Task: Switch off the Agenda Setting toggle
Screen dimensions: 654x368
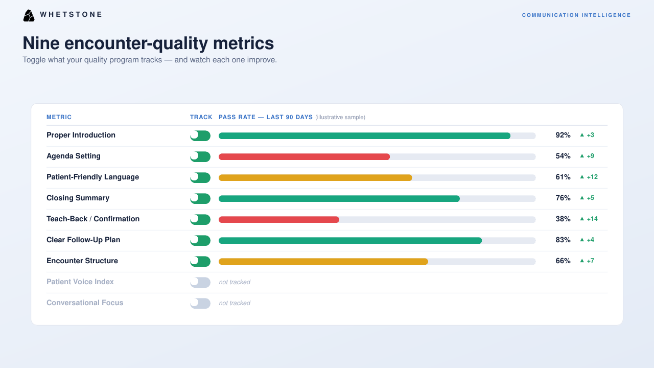Action: pyautogui.click(x=200, y=156)
